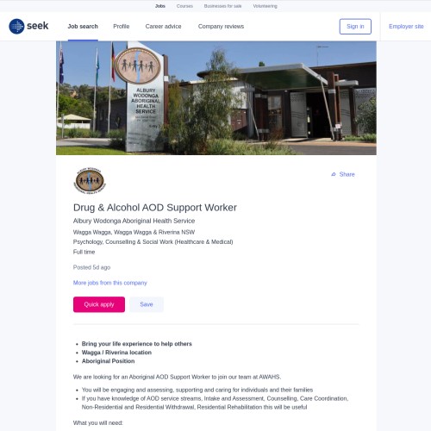The width and height of the screenshot is (431, 431).
Task: Visit the Employer site link
Action: (x=406, y=27)
